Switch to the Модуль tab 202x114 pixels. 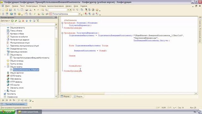78,96
